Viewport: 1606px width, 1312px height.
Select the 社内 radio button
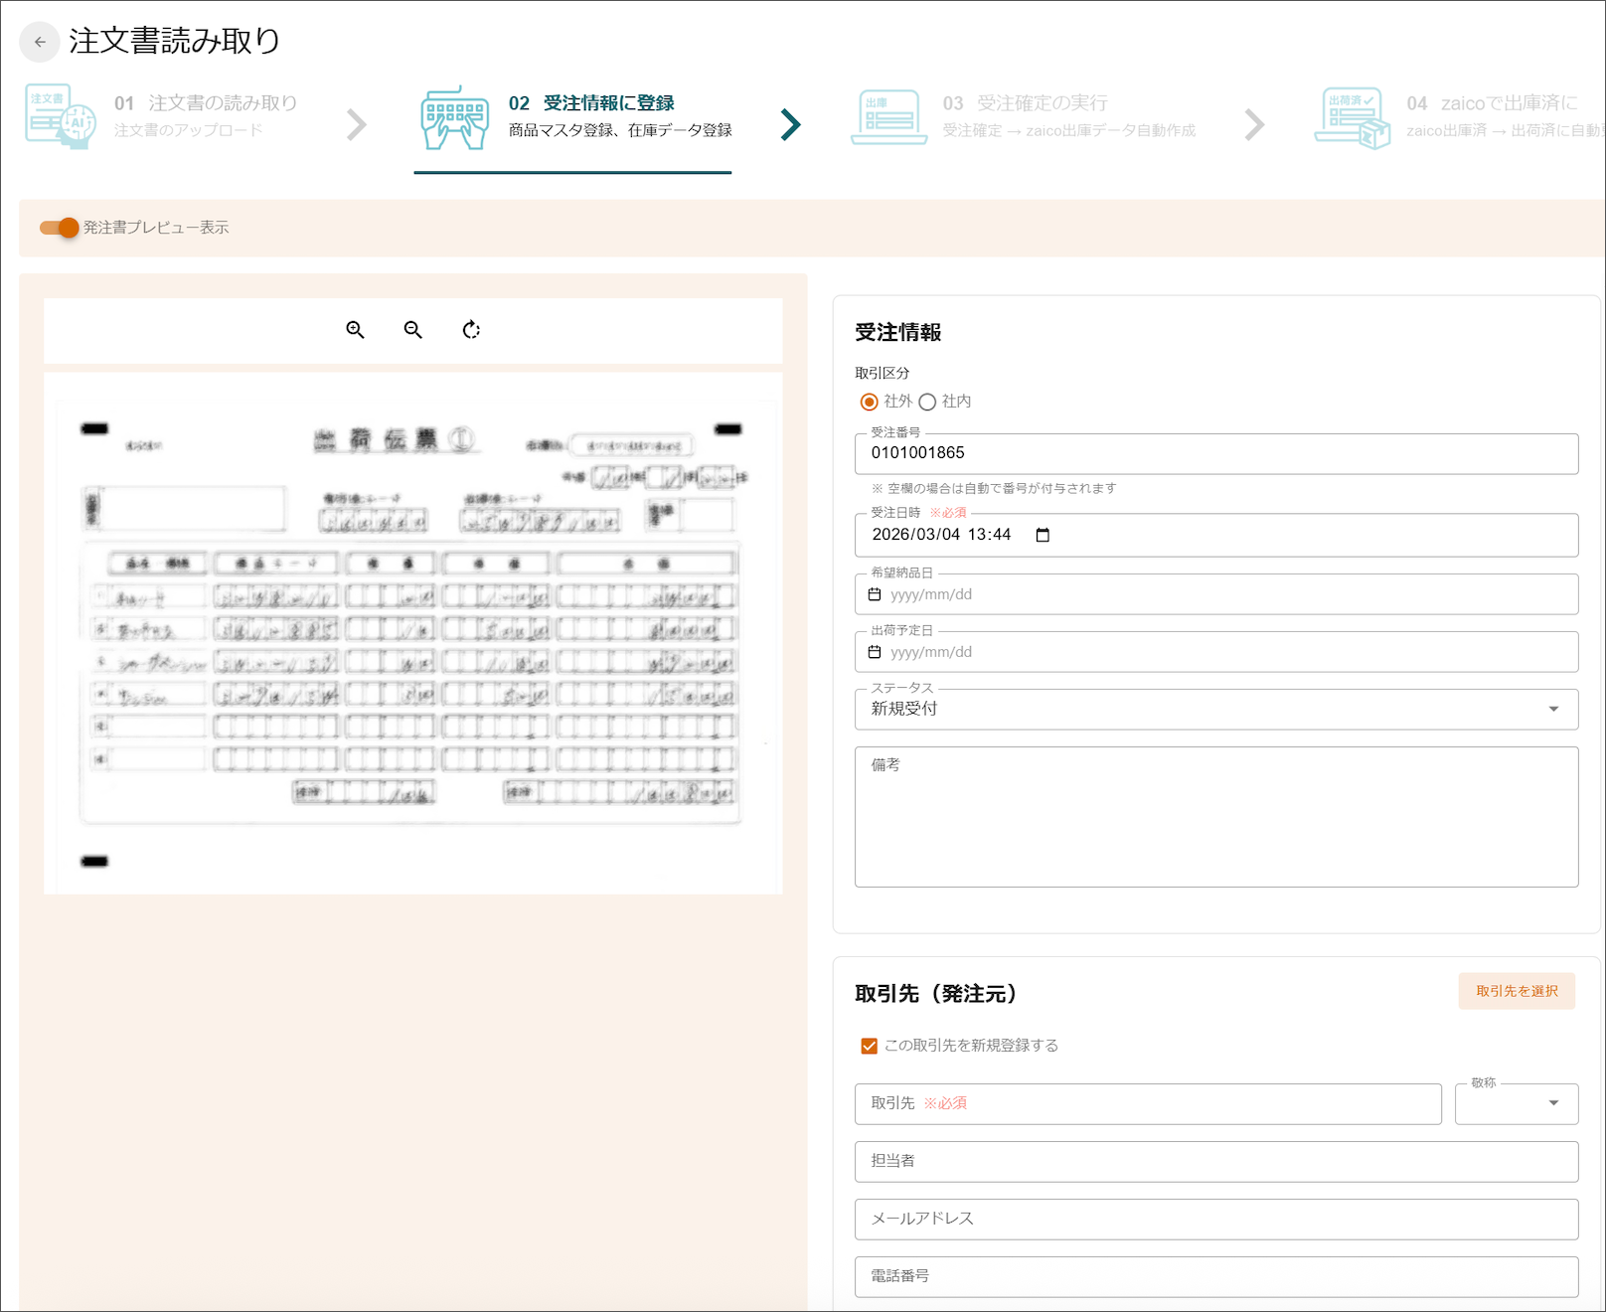(927, 402)
